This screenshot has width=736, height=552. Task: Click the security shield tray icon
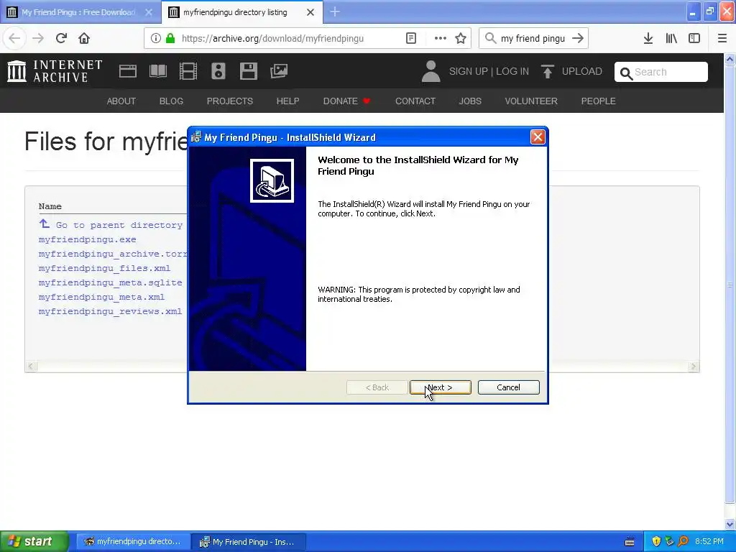[656, 541]
